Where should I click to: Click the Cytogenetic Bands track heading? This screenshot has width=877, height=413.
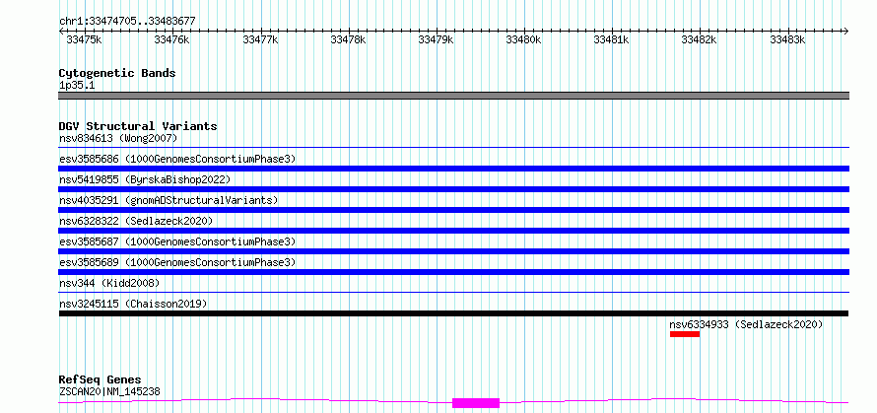coord(117,73)
